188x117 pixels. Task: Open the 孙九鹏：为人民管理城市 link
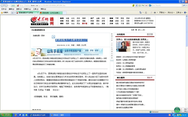point(131,69)
